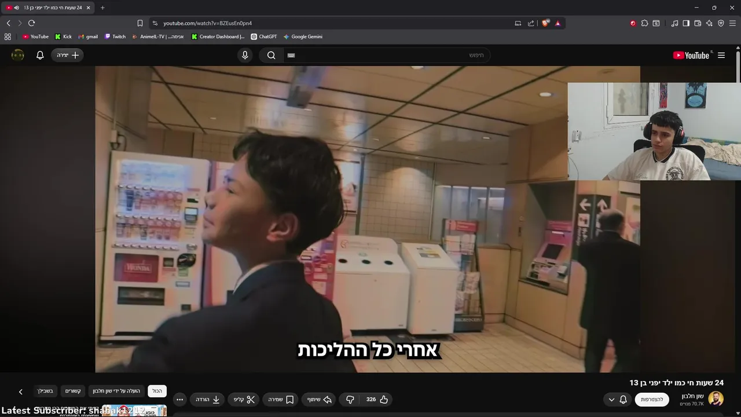Bookmark this page icon

pos(140,23)
